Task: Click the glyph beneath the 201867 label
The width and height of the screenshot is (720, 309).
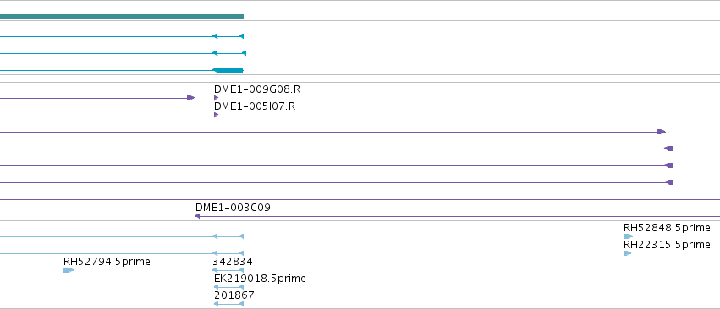Action: pyautogui.click(x=228, y=304)
